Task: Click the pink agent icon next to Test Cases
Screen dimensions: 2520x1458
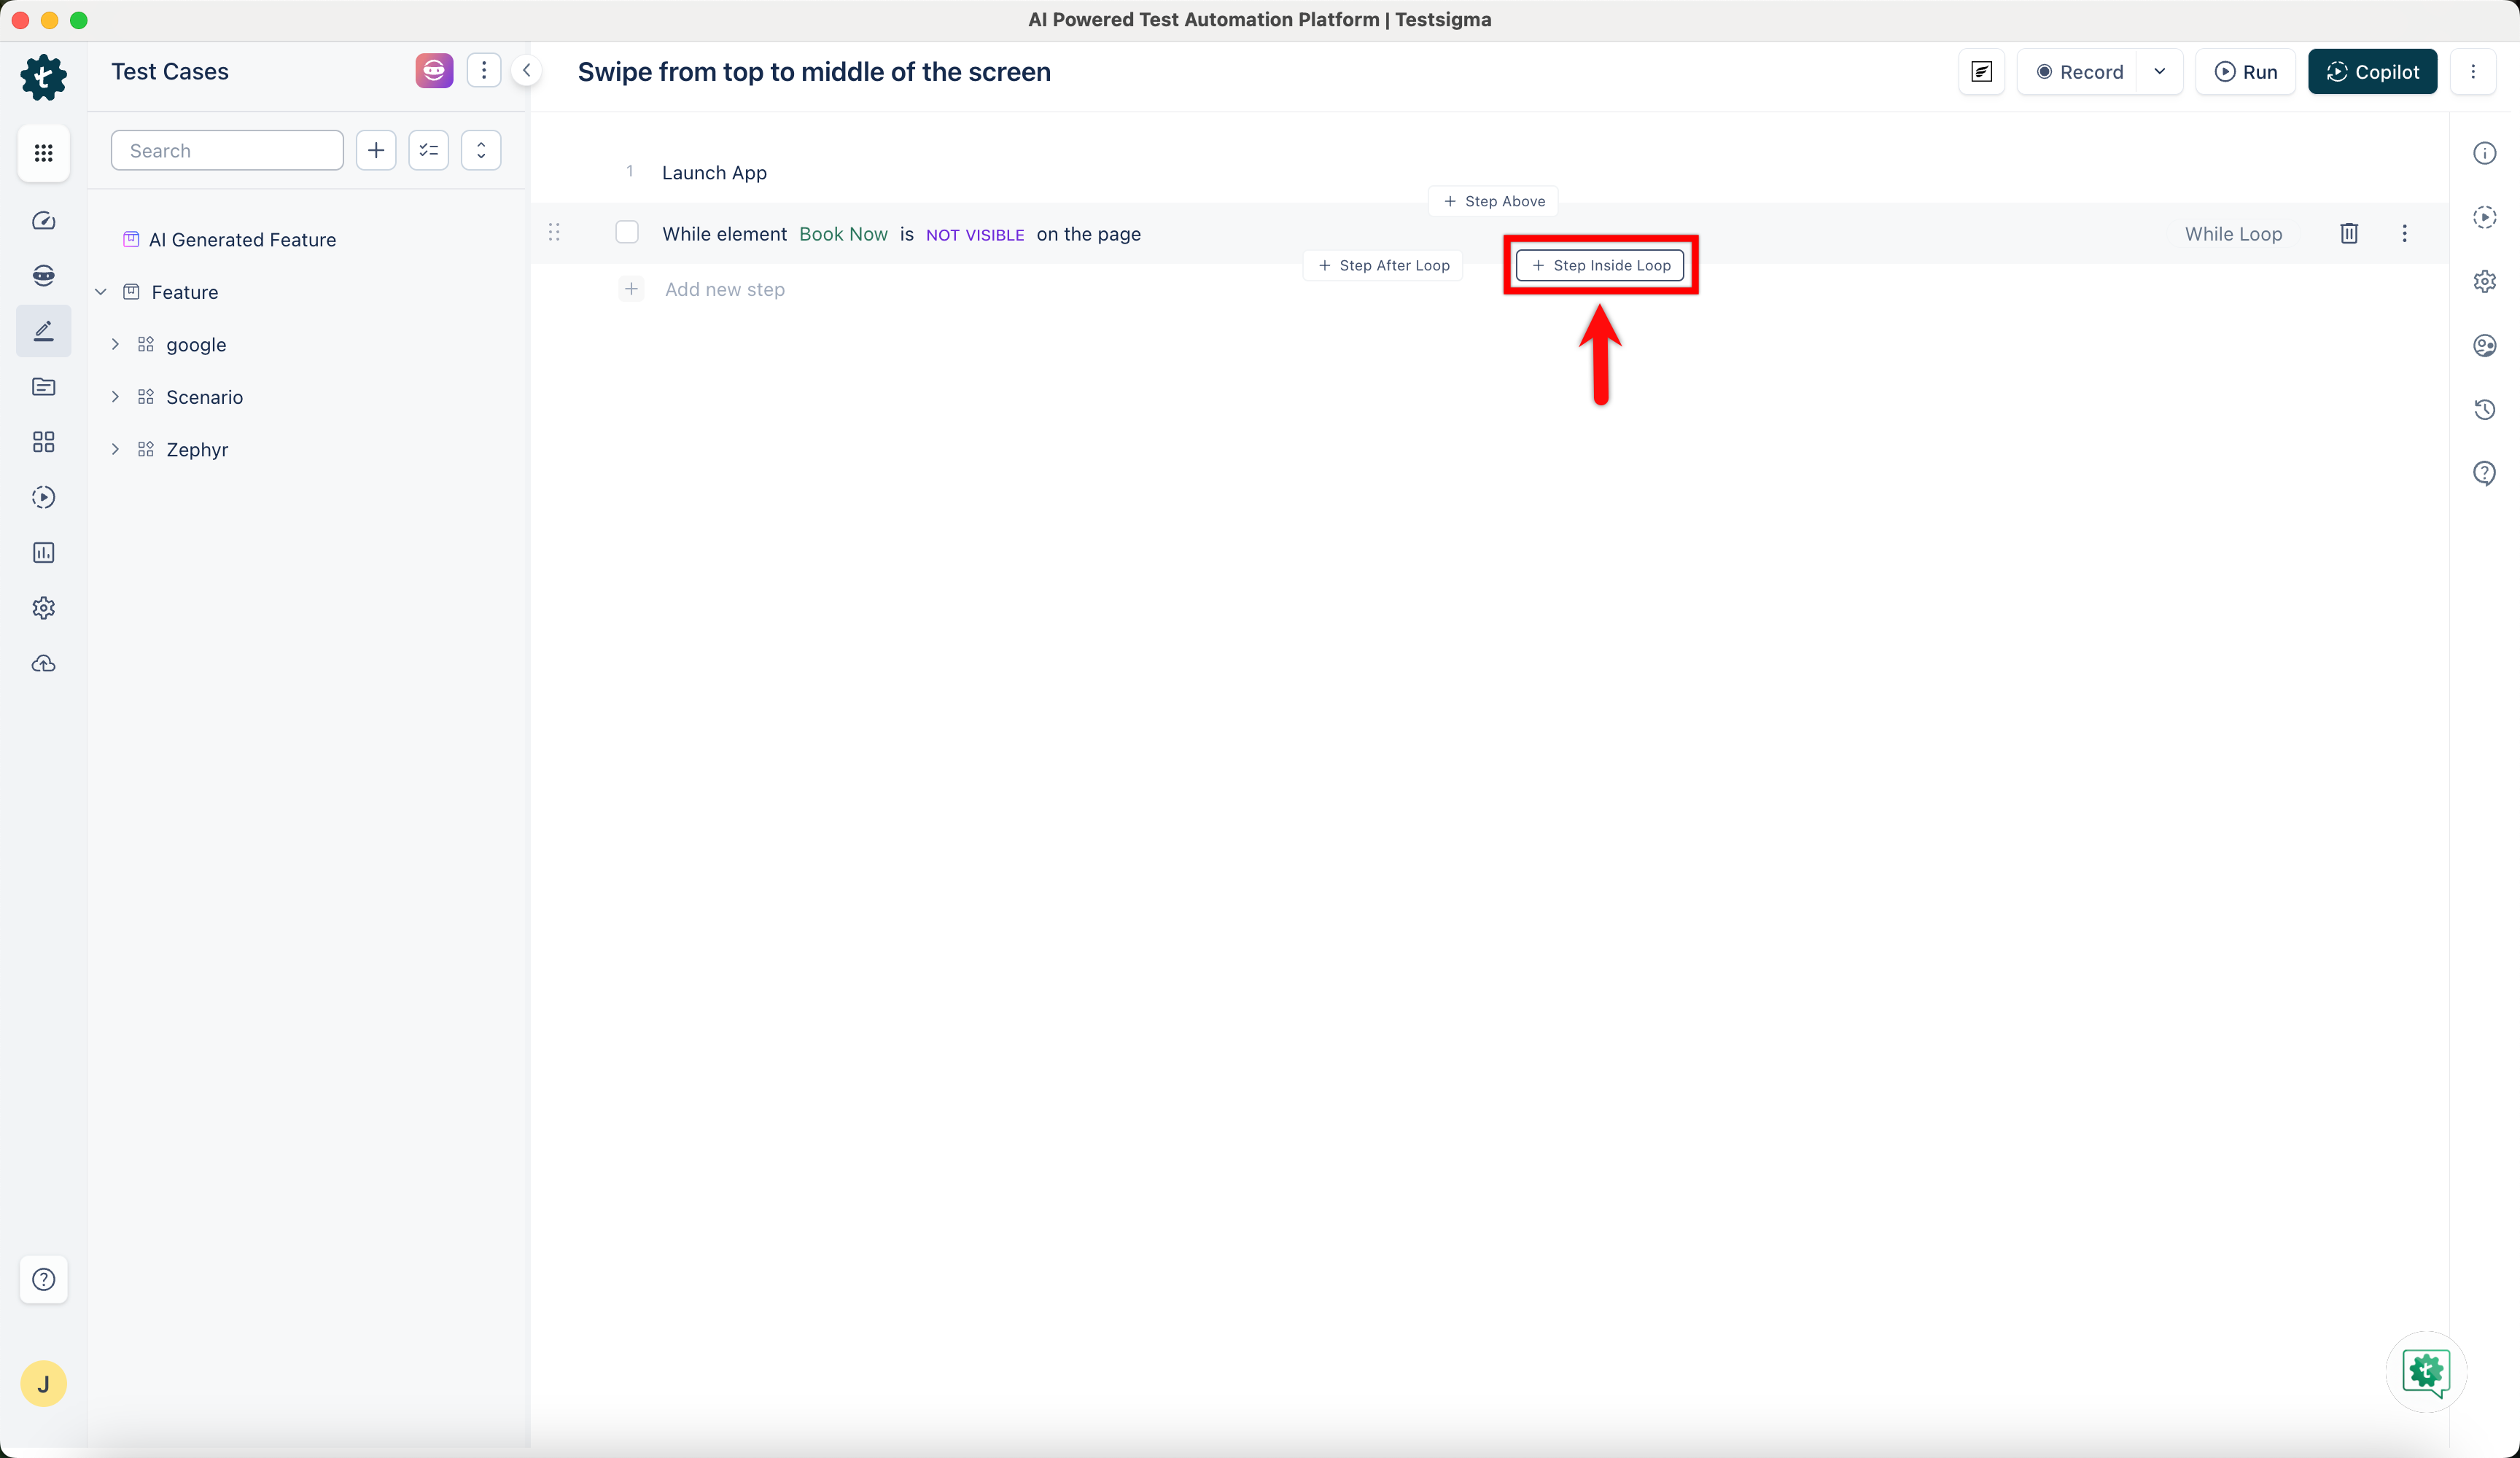Action: click(434, 71)
